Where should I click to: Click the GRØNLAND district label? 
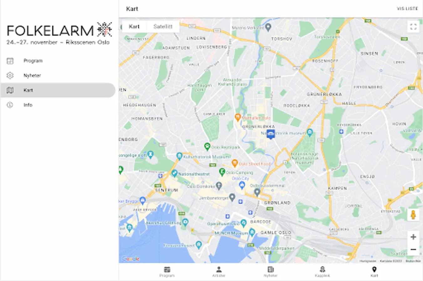(277, 203)
